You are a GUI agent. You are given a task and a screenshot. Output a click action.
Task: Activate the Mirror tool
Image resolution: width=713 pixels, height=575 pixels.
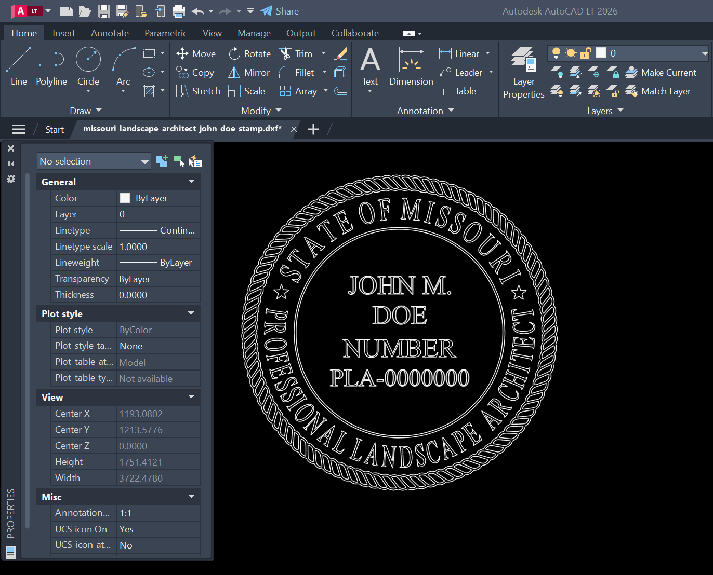coord(249,73)
